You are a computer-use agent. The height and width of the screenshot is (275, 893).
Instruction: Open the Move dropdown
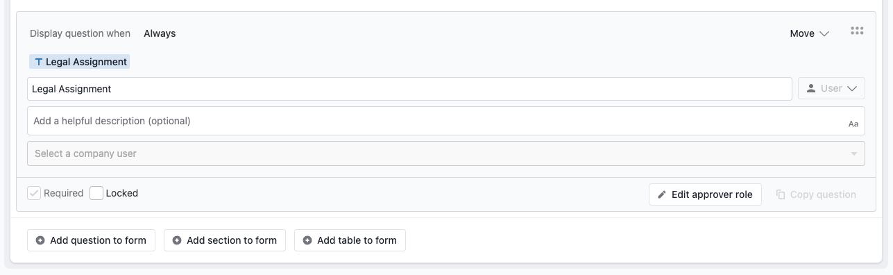click(x=810, y=33)
